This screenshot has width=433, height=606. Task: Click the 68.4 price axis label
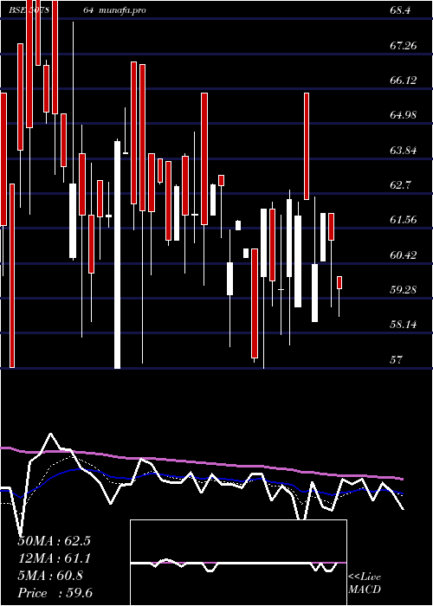pos(400,10)
